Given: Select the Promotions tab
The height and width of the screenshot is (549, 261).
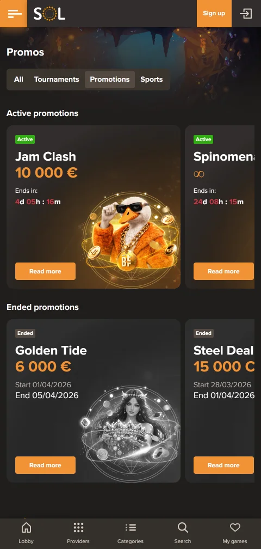Looking at the screenshot, I should [x=110, y=80].
